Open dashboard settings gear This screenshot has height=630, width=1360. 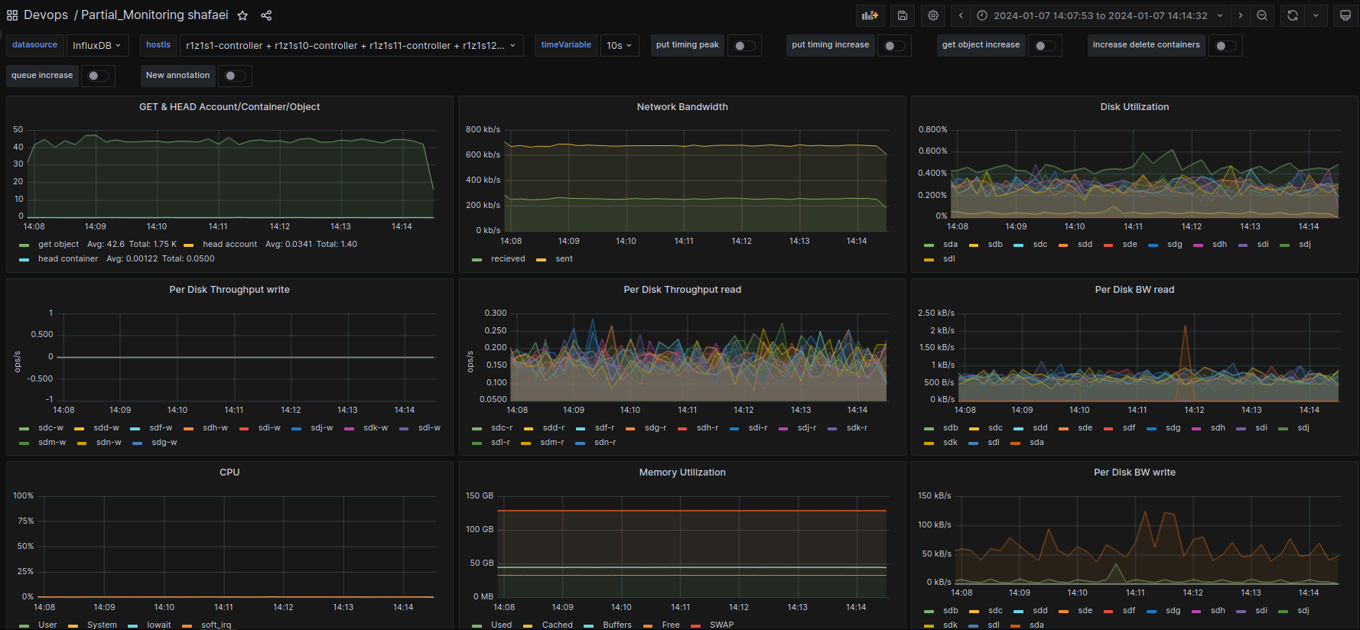(933, 15)
